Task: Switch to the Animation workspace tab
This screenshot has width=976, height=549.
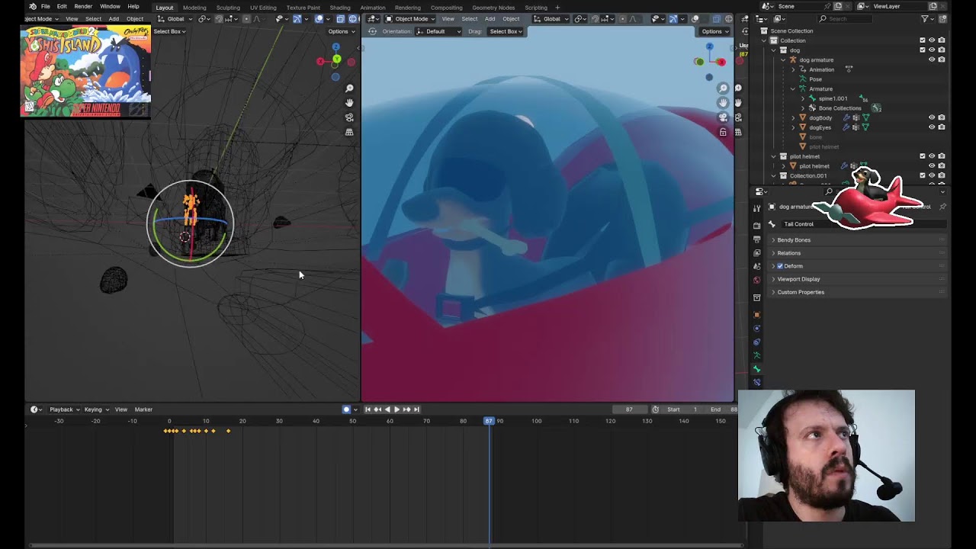Action: (373, 8)
